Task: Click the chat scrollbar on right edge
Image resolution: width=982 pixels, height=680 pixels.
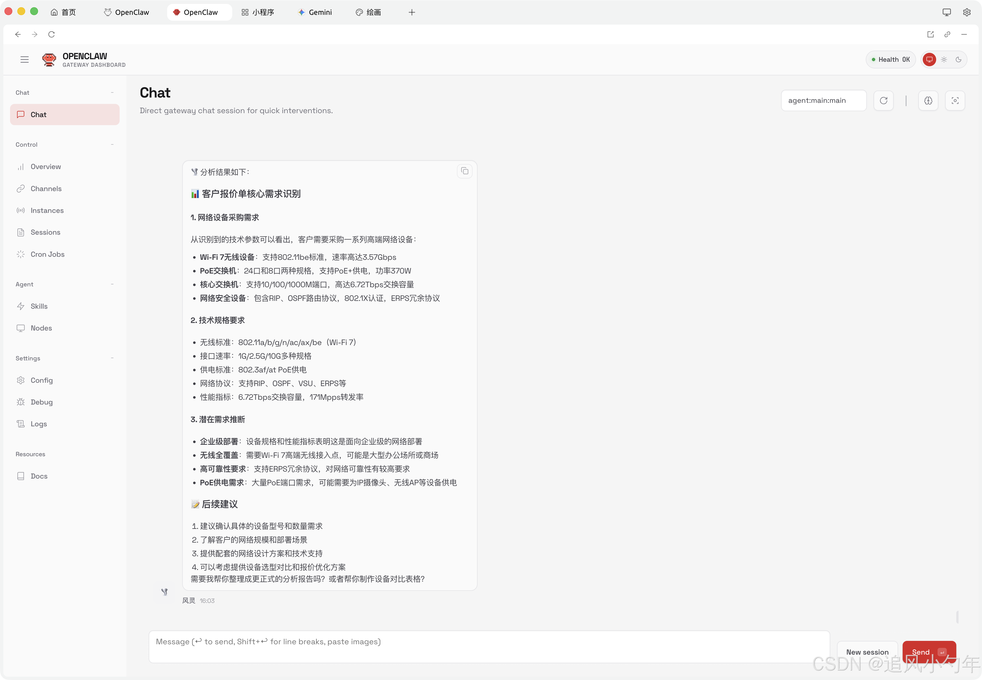Action: 957,617
